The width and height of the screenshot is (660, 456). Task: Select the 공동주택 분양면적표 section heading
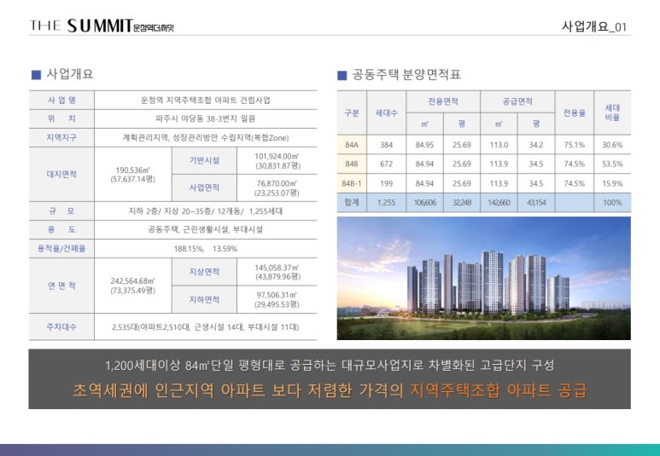(406, 75)
